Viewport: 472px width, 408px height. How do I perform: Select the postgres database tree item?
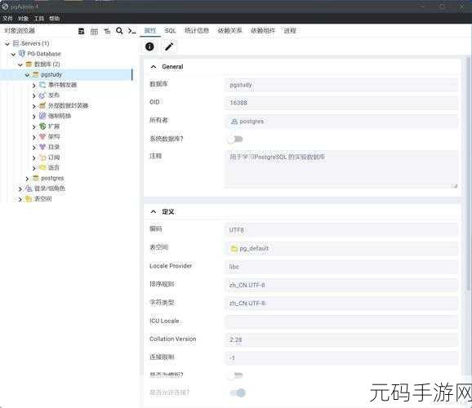tap(52, 178)
